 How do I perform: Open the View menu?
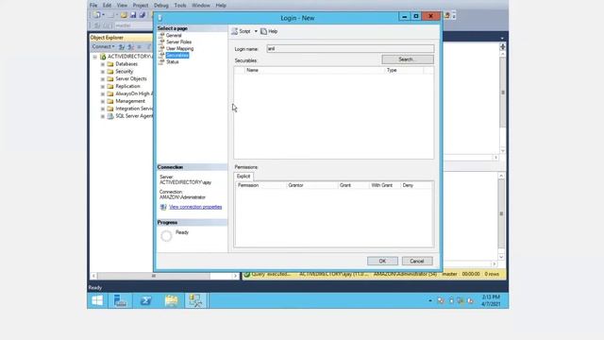[x=122, y=6]
